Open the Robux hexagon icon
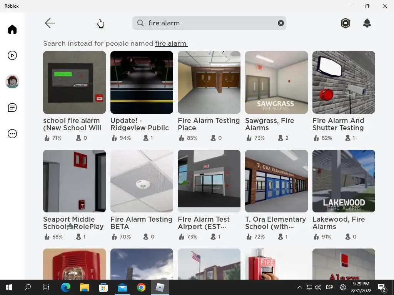Viewport: 394px width, 295px height. [346, 23]
